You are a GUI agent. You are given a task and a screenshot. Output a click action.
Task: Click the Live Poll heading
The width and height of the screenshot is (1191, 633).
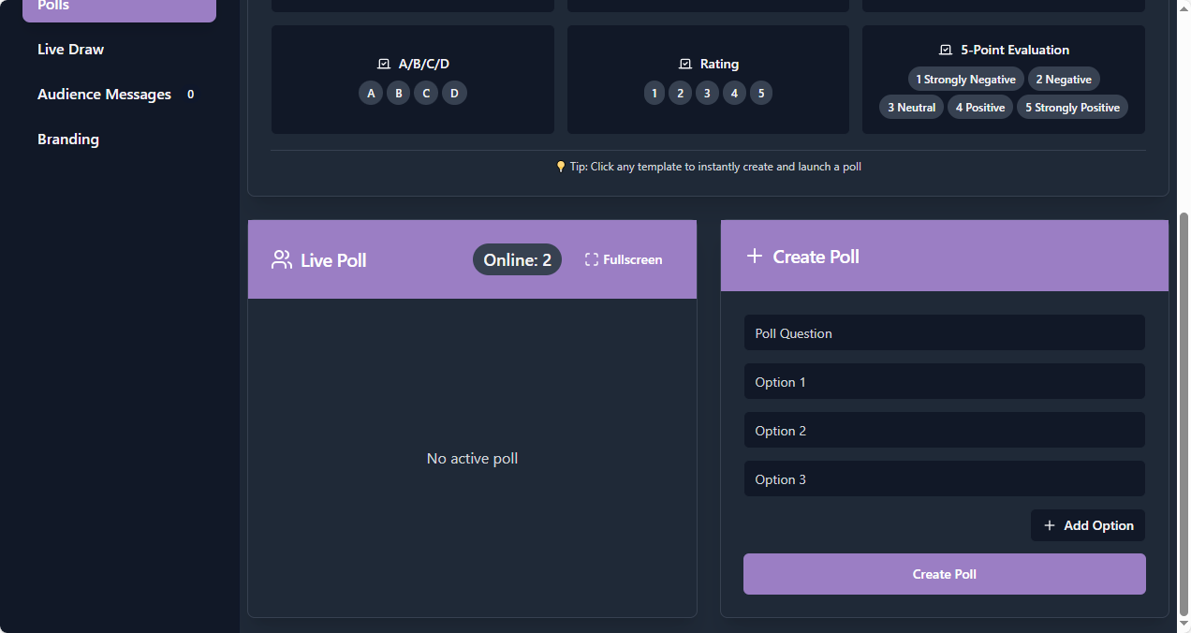[333, 260]
